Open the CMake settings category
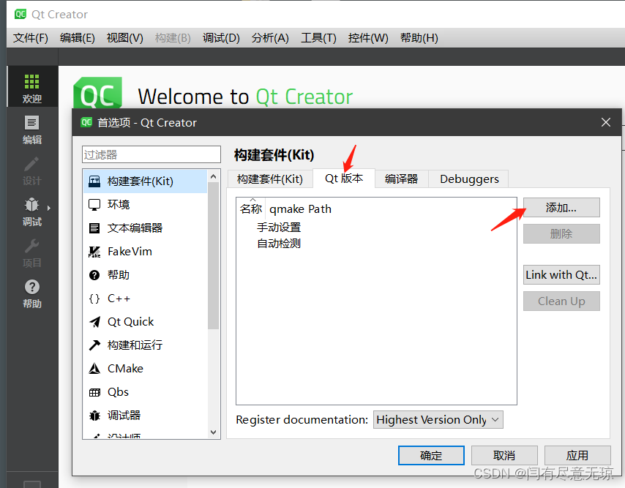625x488 pixels. (124, 368)
